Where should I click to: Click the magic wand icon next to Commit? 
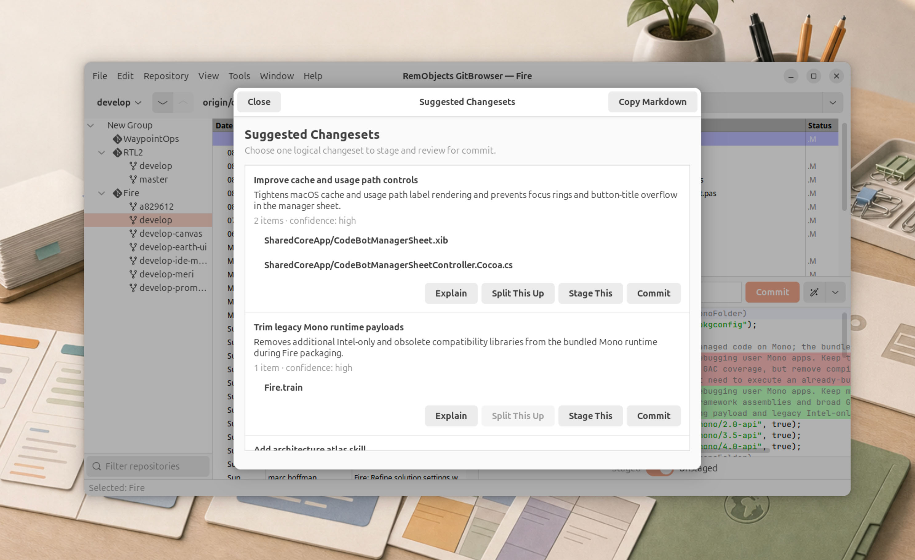pyautogui.click(x=814, y=292)
